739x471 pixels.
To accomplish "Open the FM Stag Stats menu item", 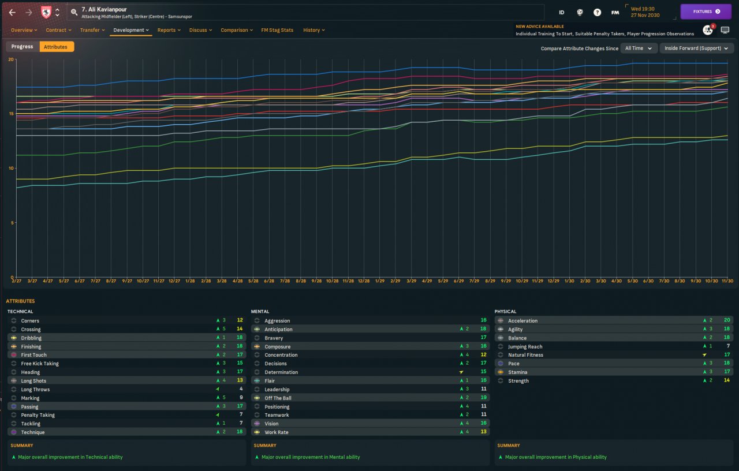I will [277, 30].
